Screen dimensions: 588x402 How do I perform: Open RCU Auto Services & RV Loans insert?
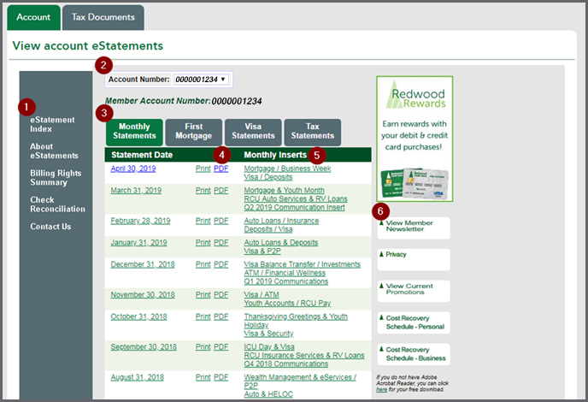296,199
